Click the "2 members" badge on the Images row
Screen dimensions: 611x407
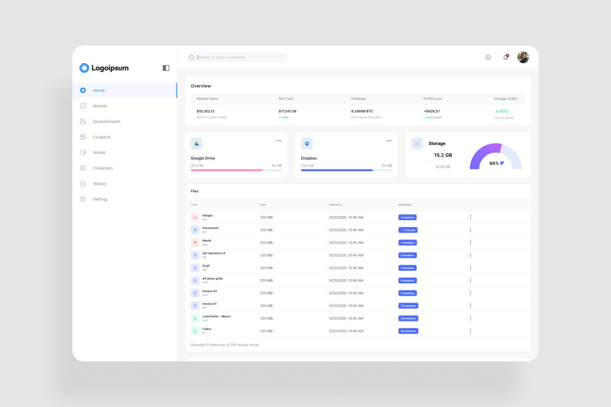coord(407,217)
